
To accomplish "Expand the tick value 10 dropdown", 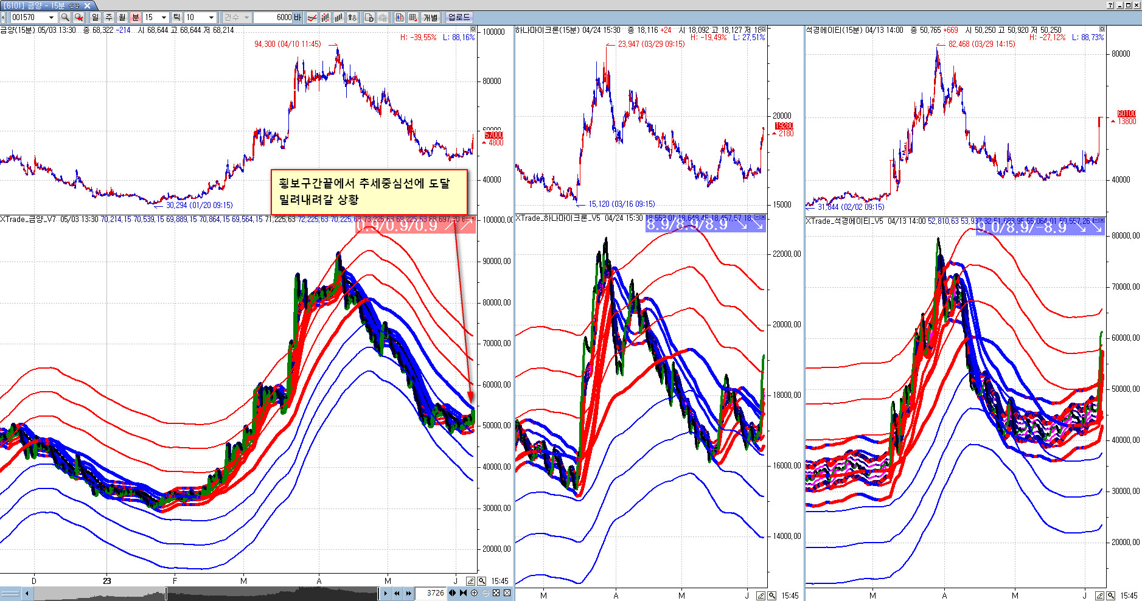I will 211,18.
